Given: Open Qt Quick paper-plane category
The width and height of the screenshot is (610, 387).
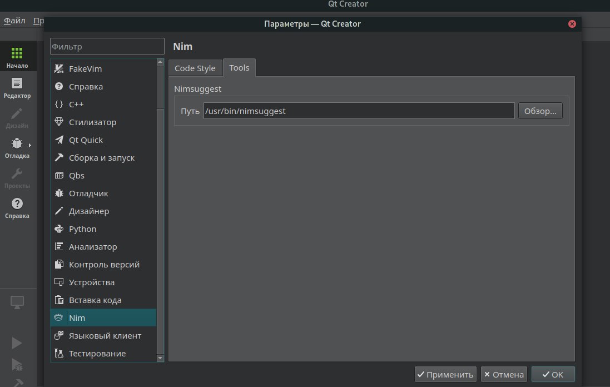Looking at the screenshot, I should 103,140.
